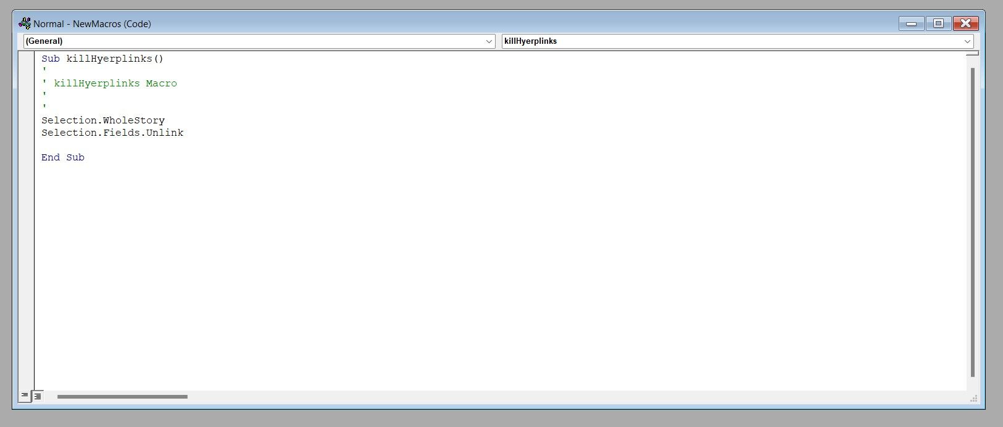Click the vertical scrollbar thumb

(x=973, y=222)
